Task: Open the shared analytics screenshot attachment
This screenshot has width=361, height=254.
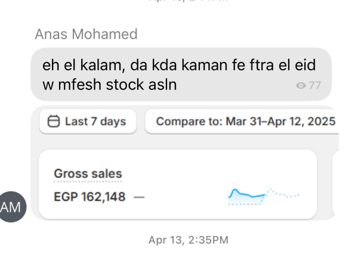Action: 184,163
